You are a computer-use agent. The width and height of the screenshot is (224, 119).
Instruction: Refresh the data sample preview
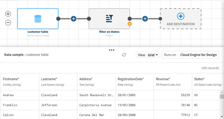(x=124, y=55)
